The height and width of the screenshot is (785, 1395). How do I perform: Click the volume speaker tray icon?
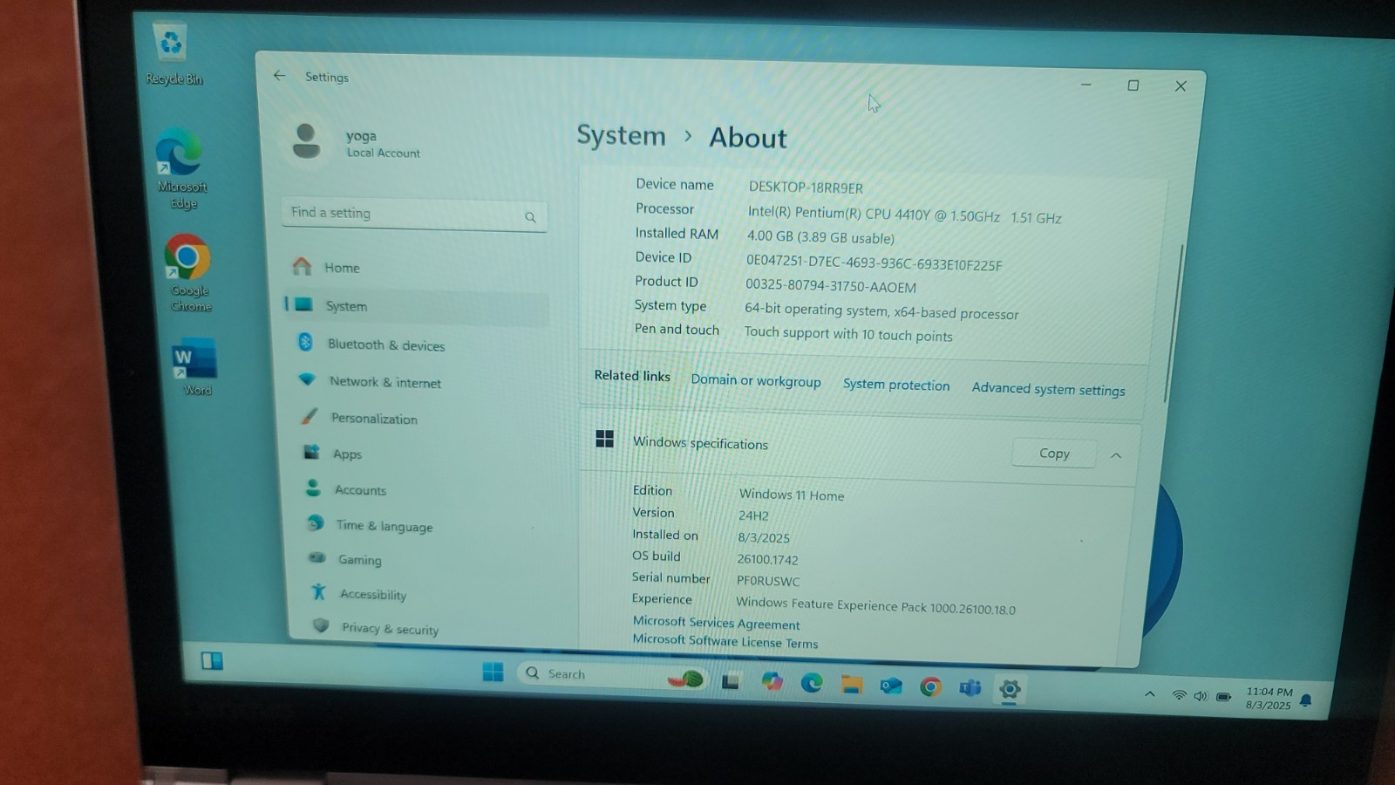click(x=1201, y=696)
